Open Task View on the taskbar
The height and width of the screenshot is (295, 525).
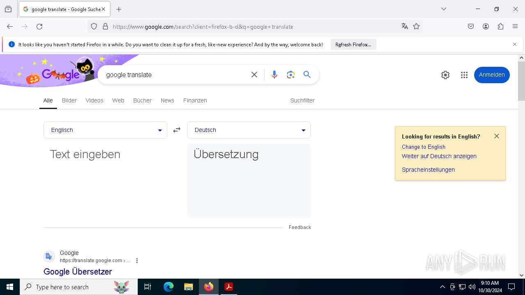coord(148,287)
